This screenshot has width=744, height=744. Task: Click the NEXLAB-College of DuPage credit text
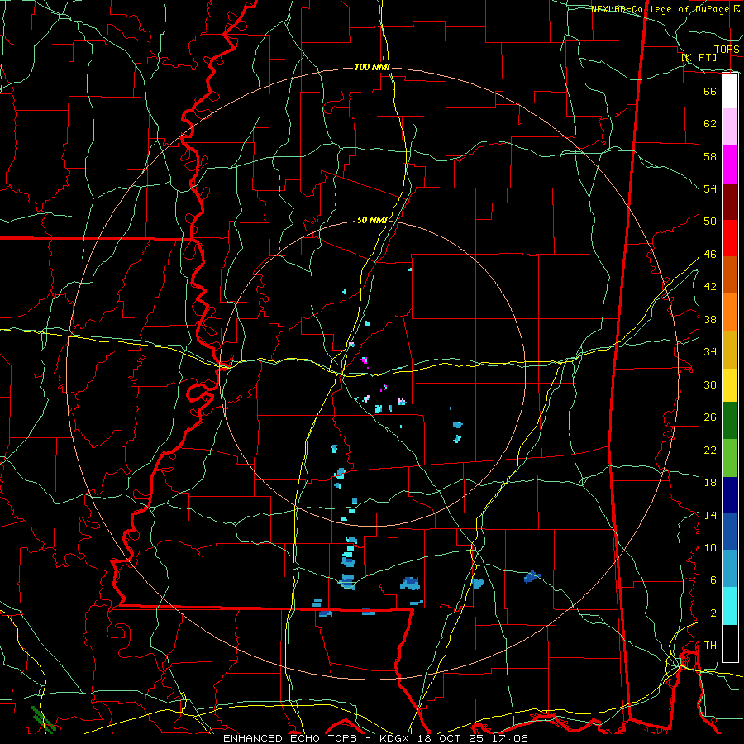click(x=661, y=9)
